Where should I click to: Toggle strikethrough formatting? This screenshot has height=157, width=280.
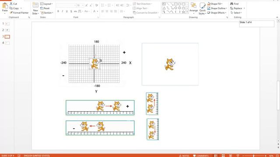click(x=75, y=11)
